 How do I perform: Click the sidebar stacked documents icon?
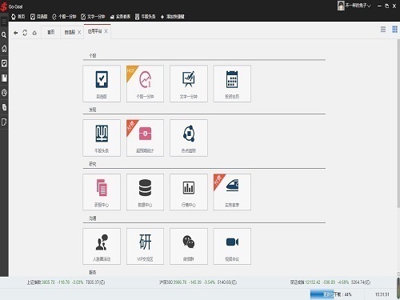[4, 107]
